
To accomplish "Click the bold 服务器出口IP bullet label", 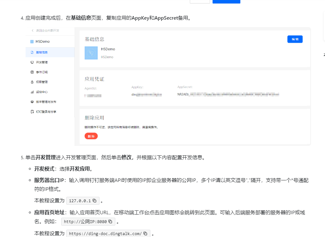I will click(49, 180).
